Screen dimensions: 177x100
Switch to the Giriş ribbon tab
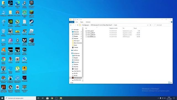pos(77,22)
